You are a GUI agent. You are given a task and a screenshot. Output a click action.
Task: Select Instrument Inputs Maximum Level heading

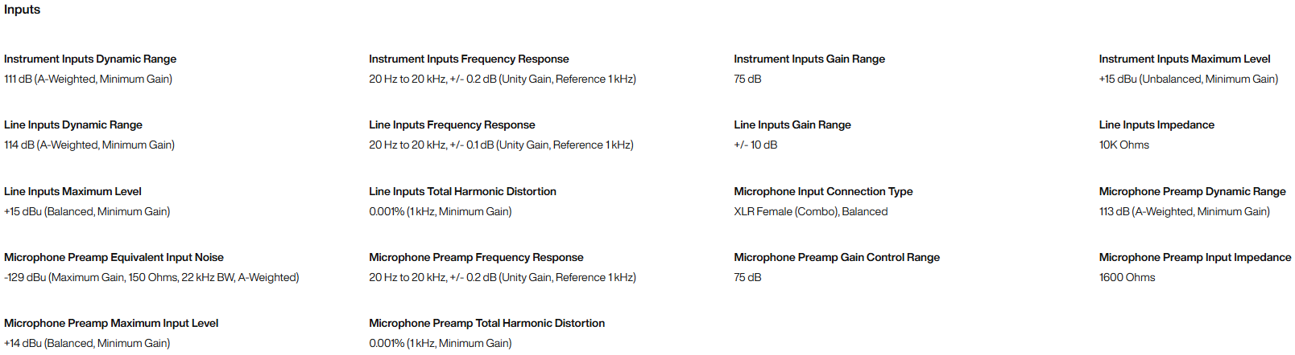[1185, 59]
